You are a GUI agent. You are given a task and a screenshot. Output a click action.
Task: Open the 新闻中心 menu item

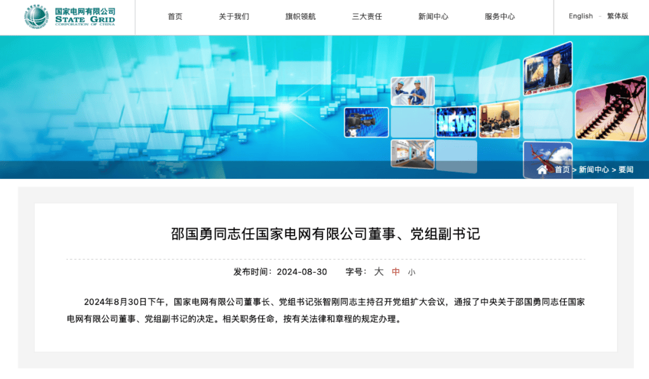[x=433, y=17]
